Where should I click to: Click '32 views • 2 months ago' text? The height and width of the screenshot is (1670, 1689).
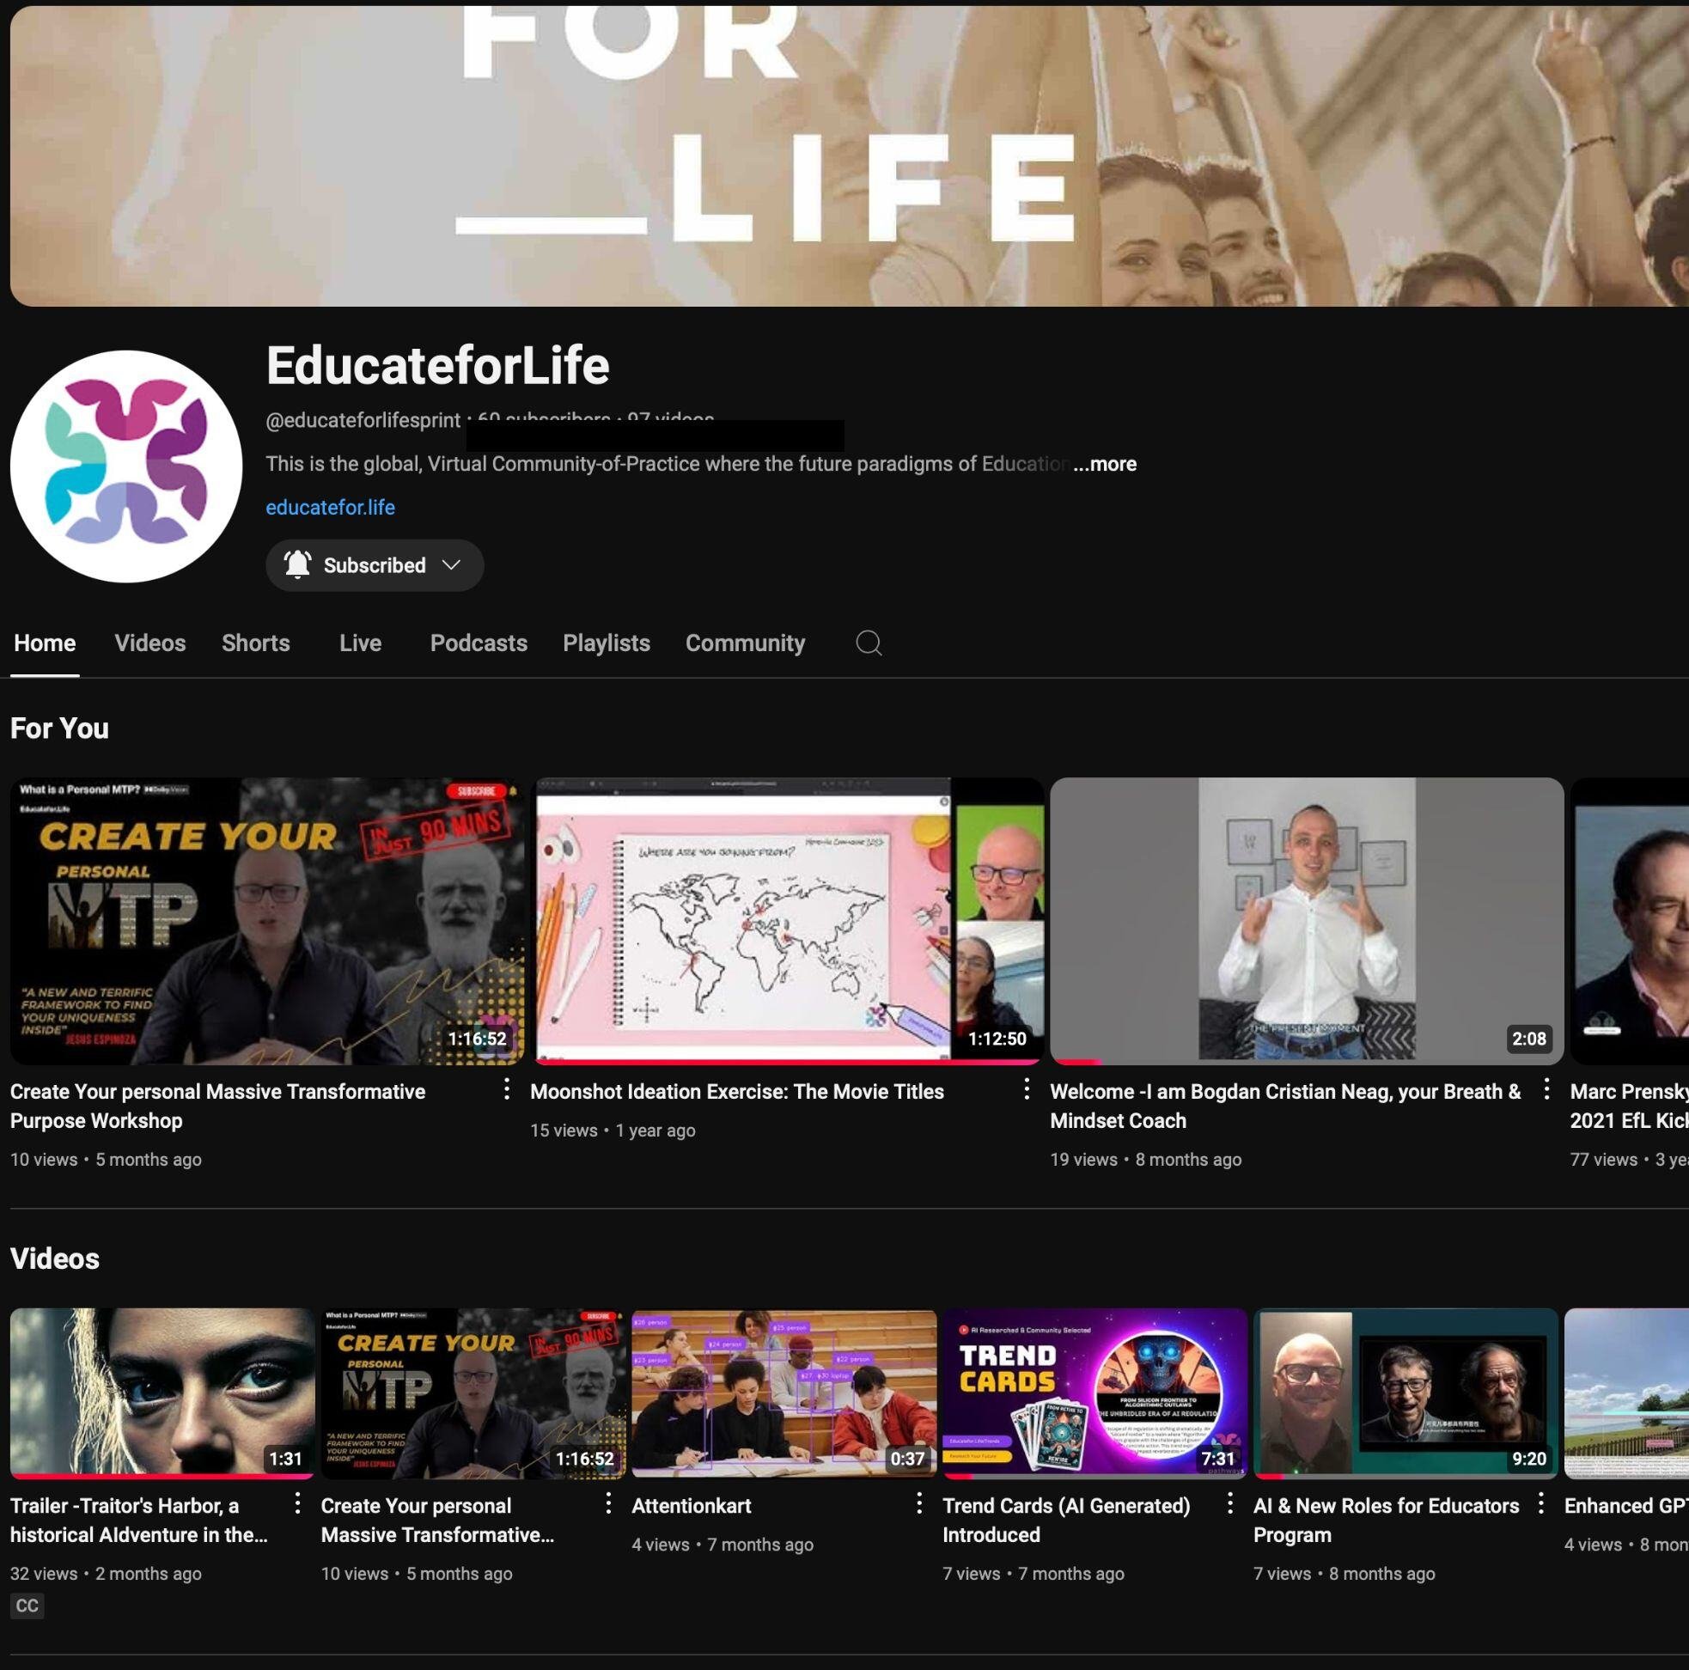pos(106,1574)
